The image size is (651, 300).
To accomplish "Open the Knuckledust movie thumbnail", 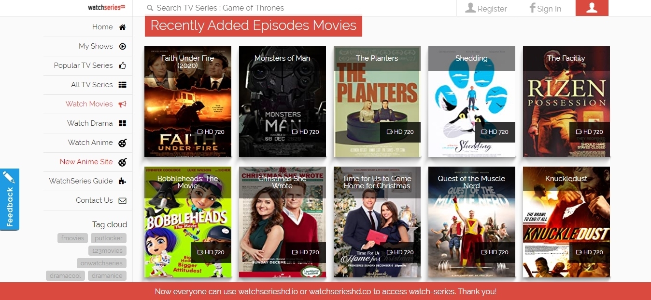I will pos(566,222).
